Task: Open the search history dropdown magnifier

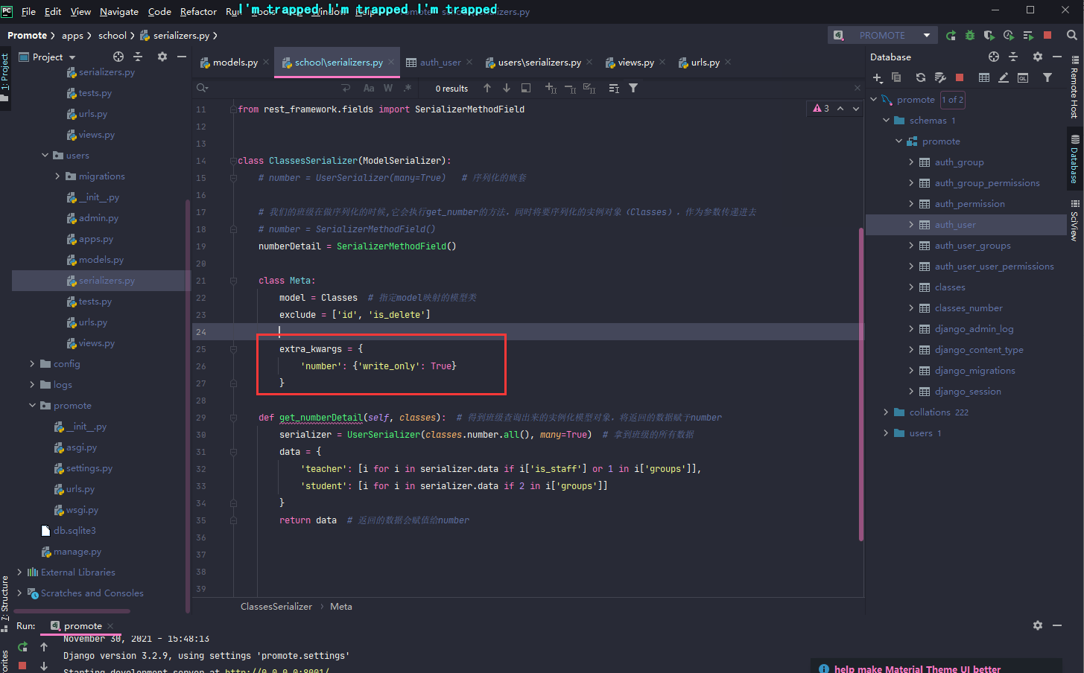Action: [202, 88]
